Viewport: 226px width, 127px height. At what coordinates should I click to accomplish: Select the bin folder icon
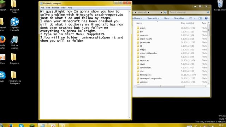[x=138, y=31]
